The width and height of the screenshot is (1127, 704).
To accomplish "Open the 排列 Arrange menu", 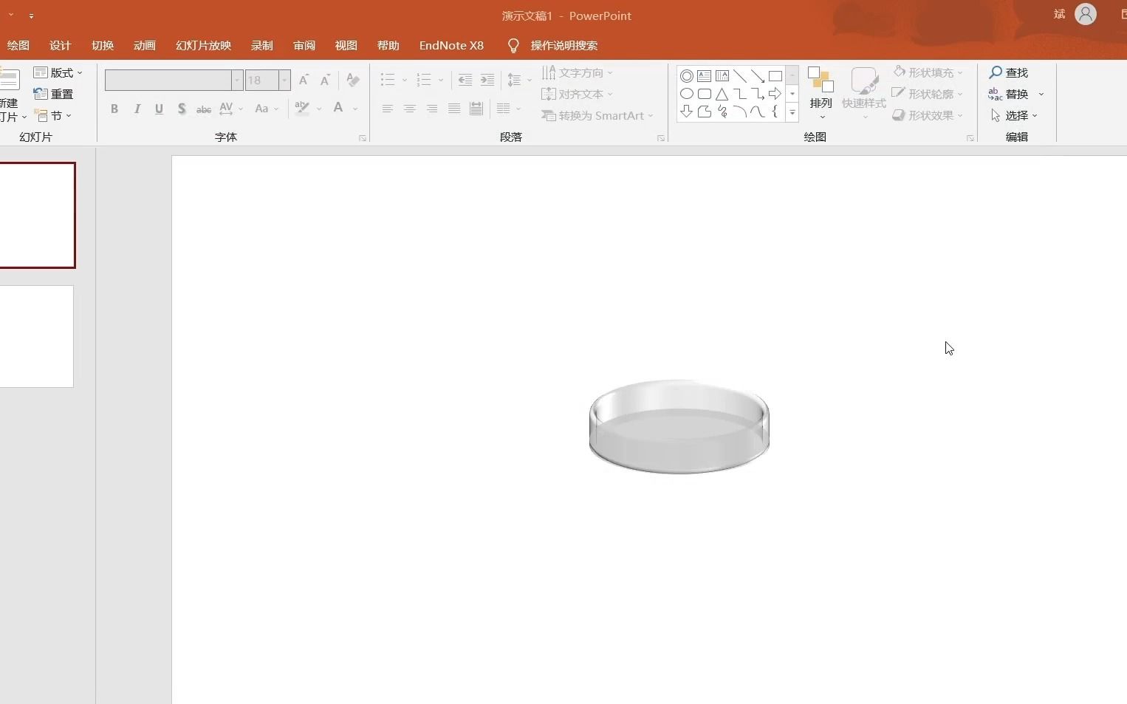I will coord(821,93).
